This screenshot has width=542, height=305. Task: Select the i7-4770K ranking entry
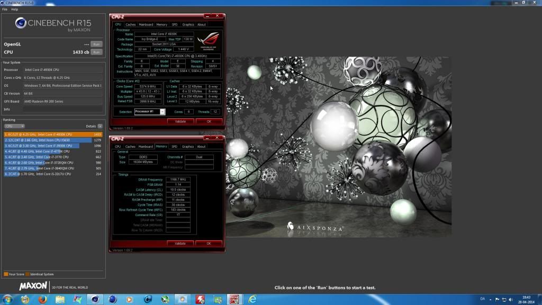53,151
